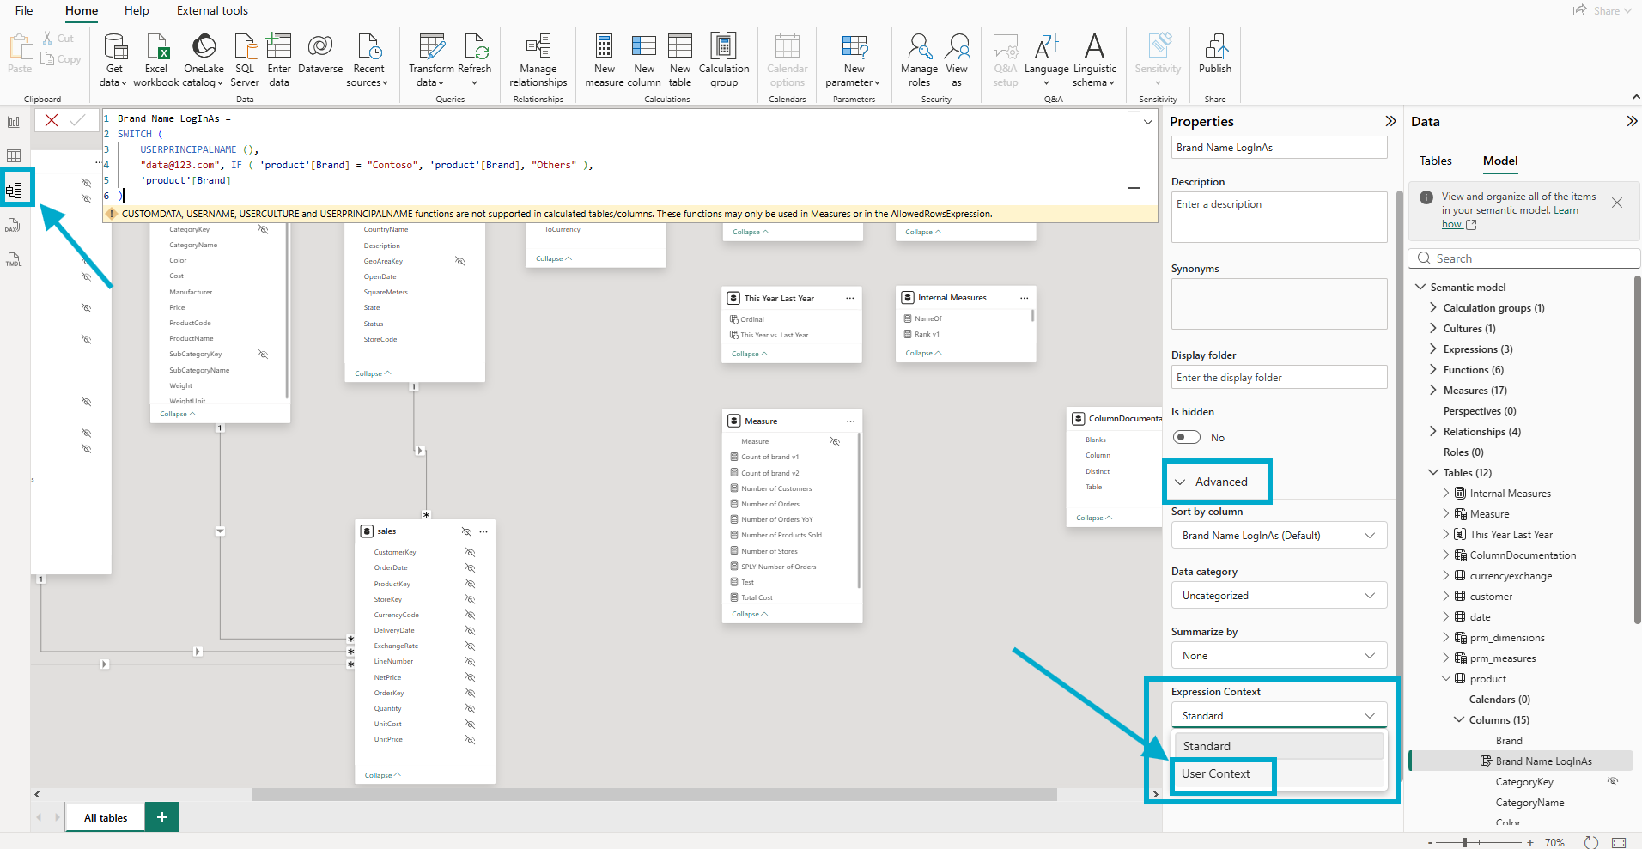Switch to the Help ribbon tab
The height and width of the screenshot is (849, 1642).
tap(137, 10)
